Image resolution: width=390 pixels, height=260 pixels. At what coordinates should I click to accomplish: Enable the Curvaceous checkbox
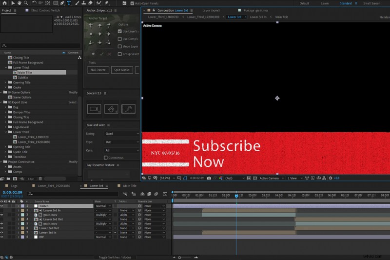(x=105, y=158)
